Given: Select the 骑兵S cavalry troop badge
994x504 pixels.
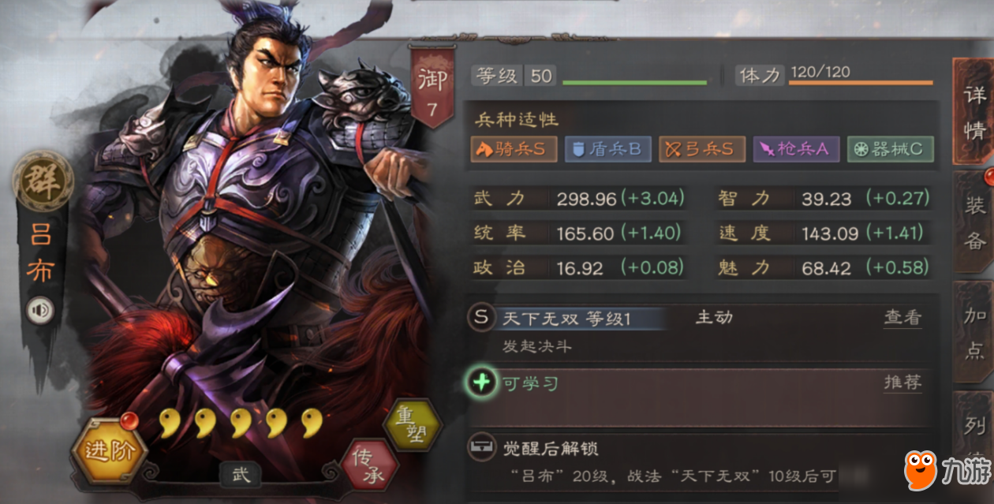Looking at the screenshot, I should click(x=514, y=149).
